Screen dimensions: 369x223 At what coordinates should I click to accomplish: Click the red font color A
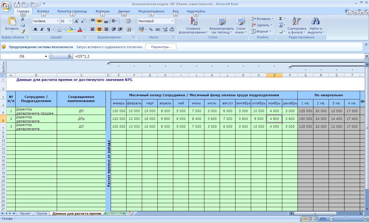pyautogui.click(x=80, y=29)
